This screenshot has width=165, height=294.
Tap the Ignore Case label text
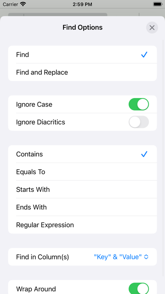[x=34, y=104]
